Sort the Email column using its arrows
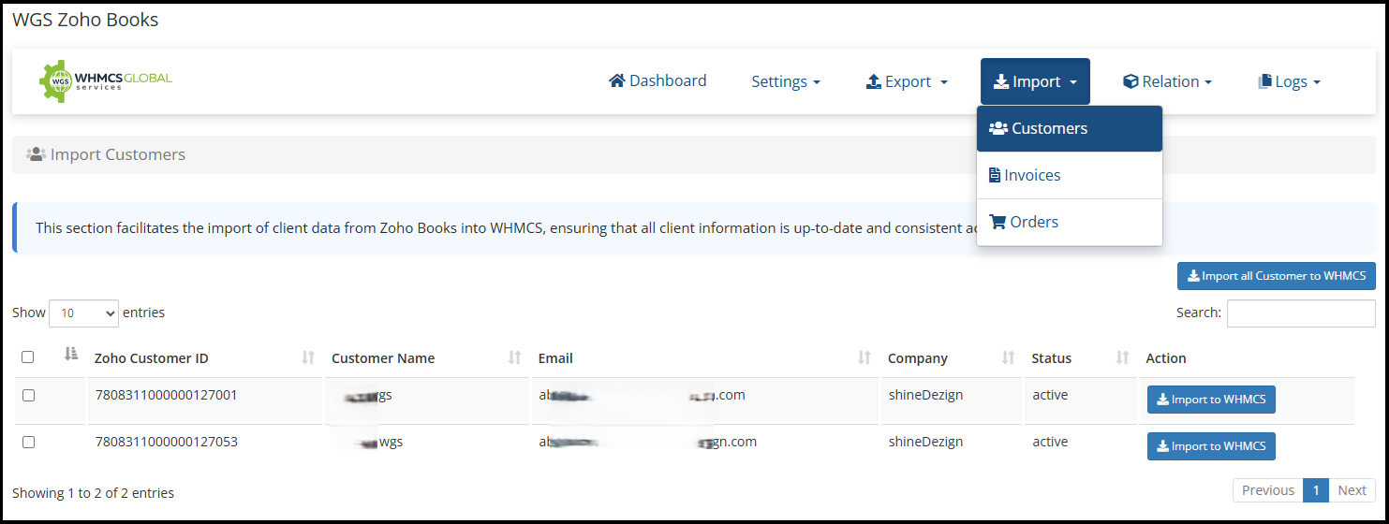This screenshot has height=524, width=1389. click(864, 358)
